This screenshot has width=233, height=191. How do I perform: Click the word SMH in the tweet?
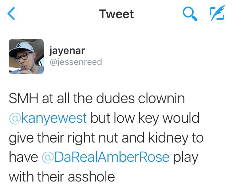24,99
